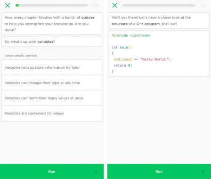Click the step counter beside the quiz progress bar
The width and height of the screenshot is (211, 179).
click(x=96, y=5)
